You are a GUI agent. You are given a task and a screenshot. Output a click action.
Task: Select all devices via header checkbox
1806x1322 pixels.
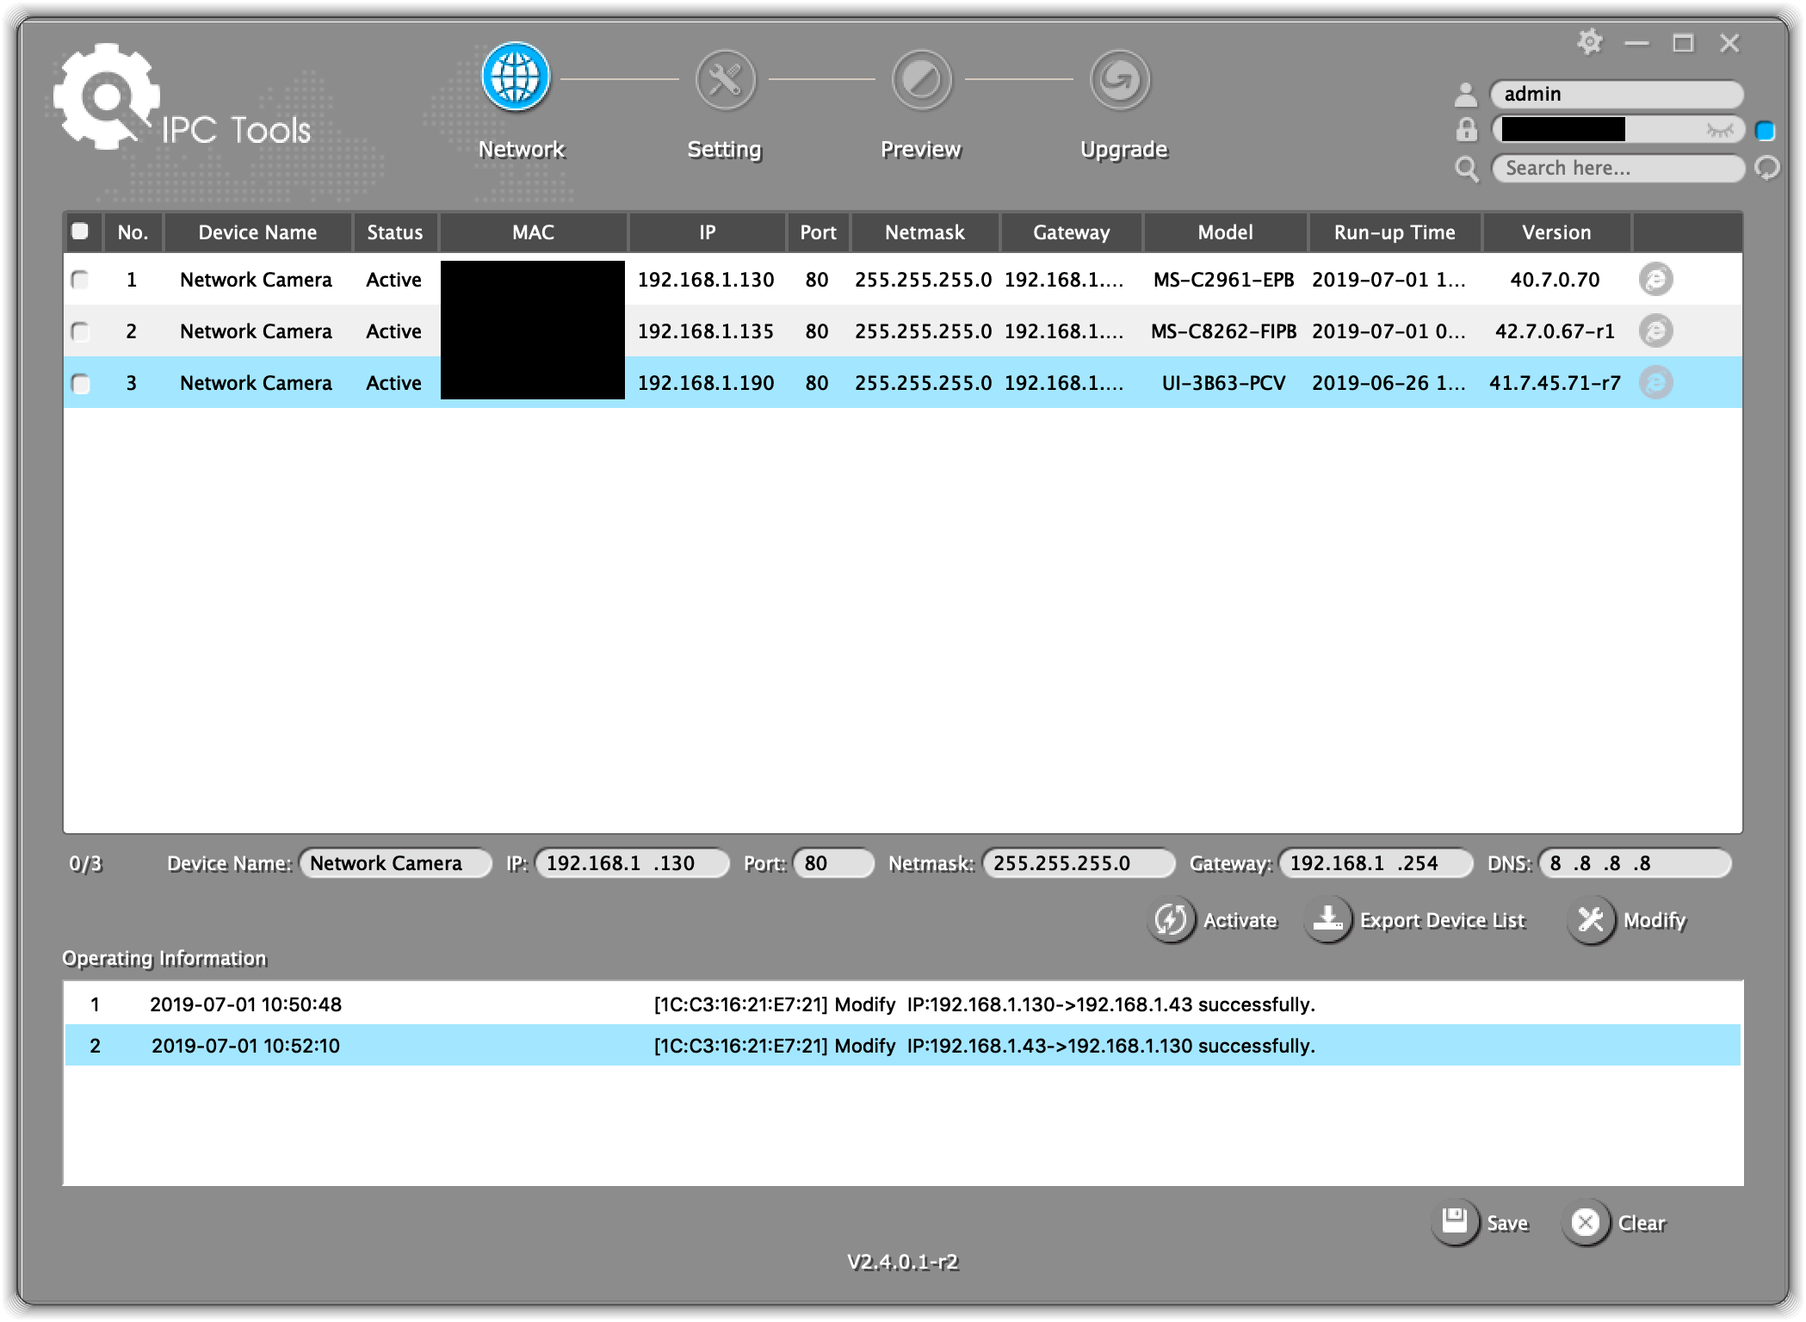tap(82, 232)
